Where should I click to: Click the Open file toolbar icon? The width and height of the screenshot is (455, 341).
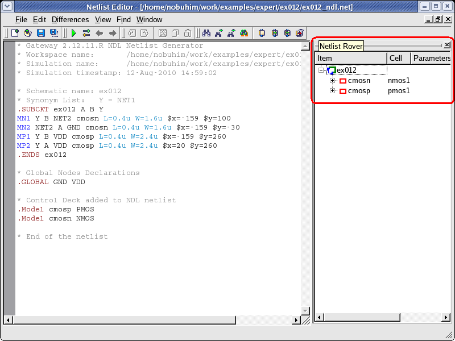(28, 33)
